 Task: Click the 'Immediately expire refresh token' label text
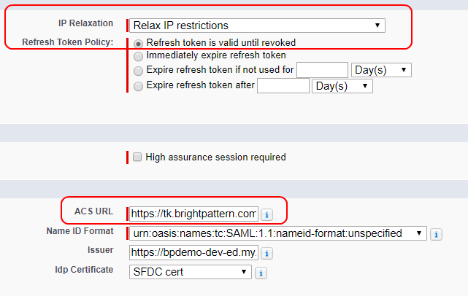coord(216,55)
